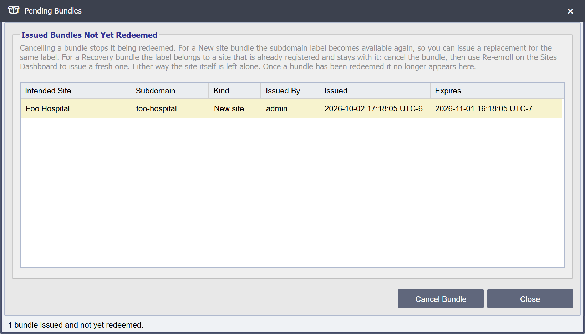Sort by Kind column header

pyautogui.click(x=235, y=91)
